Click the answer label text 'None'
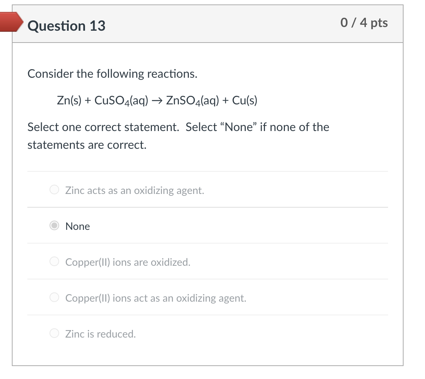The height and width of the screenshot is (379, 425). coord(78,226)
